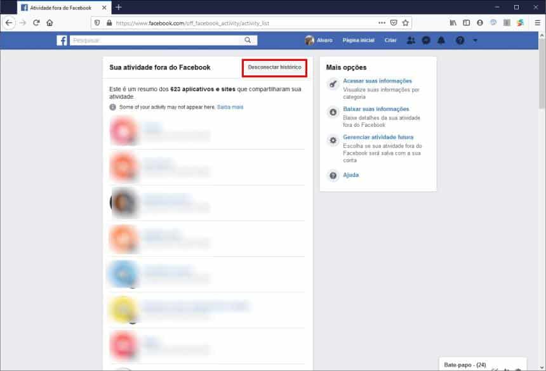Image resolution: width=546 pixels, height=371 pixels.
Task: Click Acessar suas informações link
Action: pyautogui.click(x=377, y=81)
